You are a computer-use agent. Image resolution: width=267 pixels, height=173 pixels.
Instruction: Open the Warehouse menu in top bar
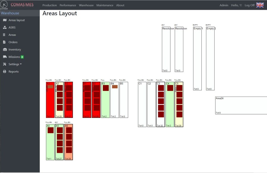pos(86,5)
